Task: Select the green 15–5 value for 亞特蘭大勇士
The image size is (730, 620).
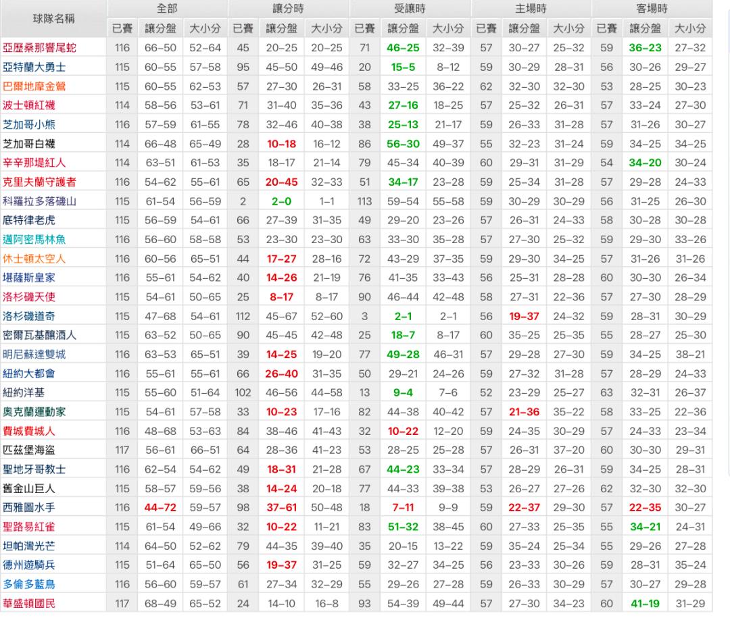Action: click(403, 68)
